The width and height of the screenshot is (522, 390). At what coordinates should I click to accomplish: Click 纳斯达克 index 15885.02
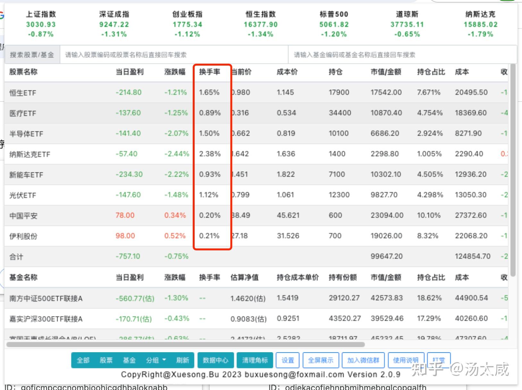click(x=480, y=24)
